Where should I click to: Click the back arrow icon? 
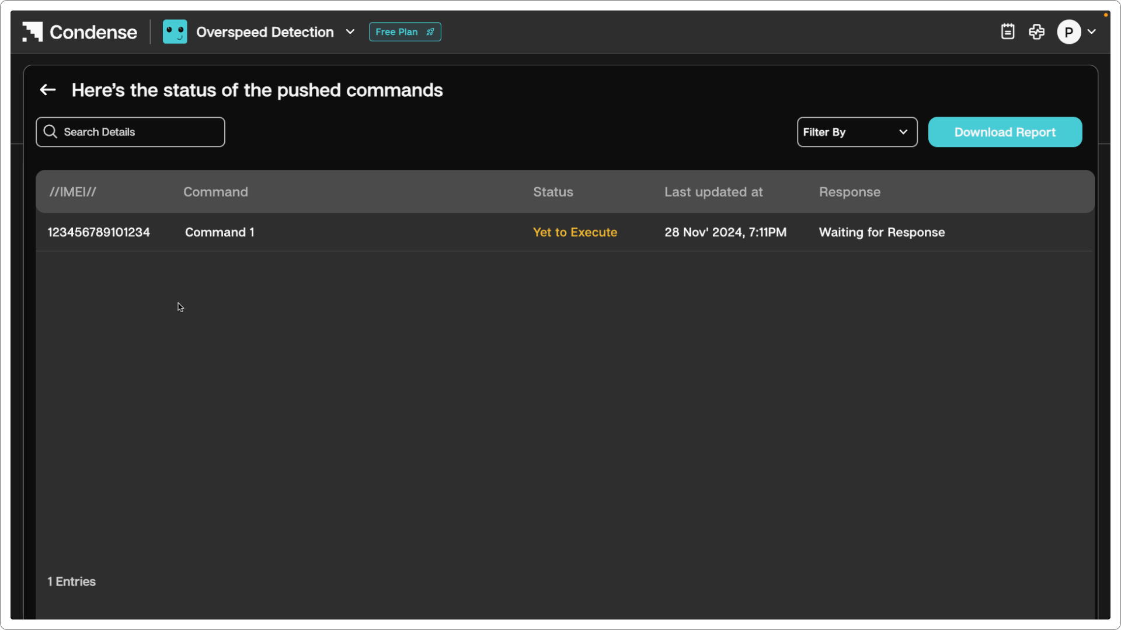coord(48,90)
